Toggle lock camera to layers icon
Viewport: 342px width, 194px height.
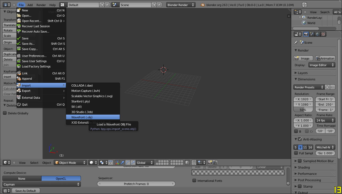(x=187, y=163)
